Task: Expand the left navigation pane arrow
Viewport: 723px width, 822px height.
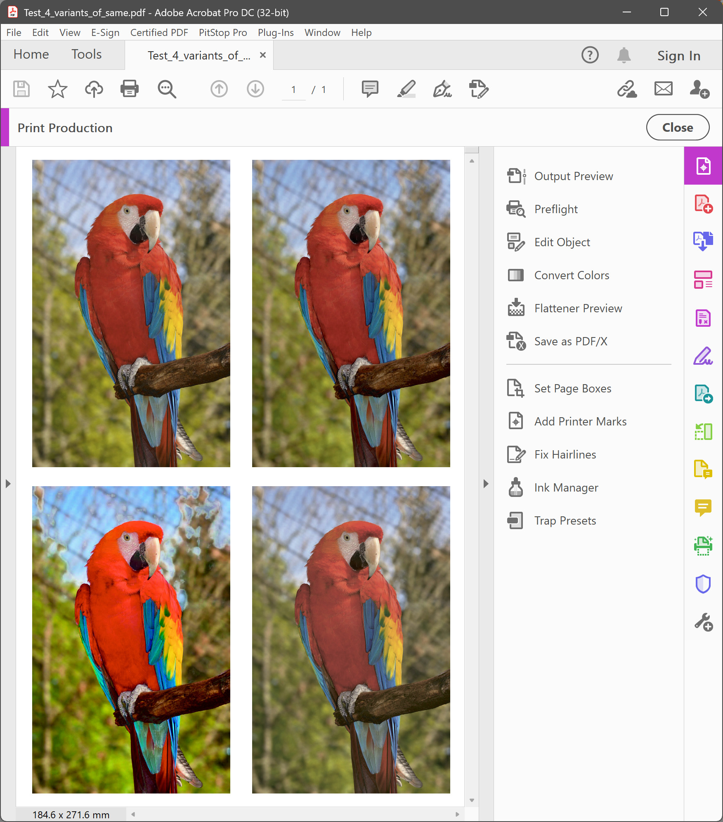Action: 8,484
